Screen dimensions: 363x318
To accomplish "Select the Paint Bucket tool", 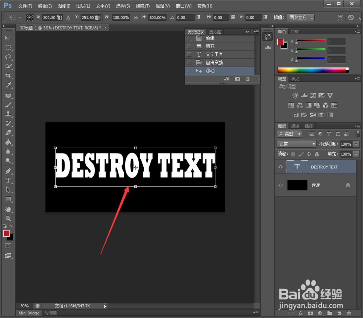I will click(8, 142).
